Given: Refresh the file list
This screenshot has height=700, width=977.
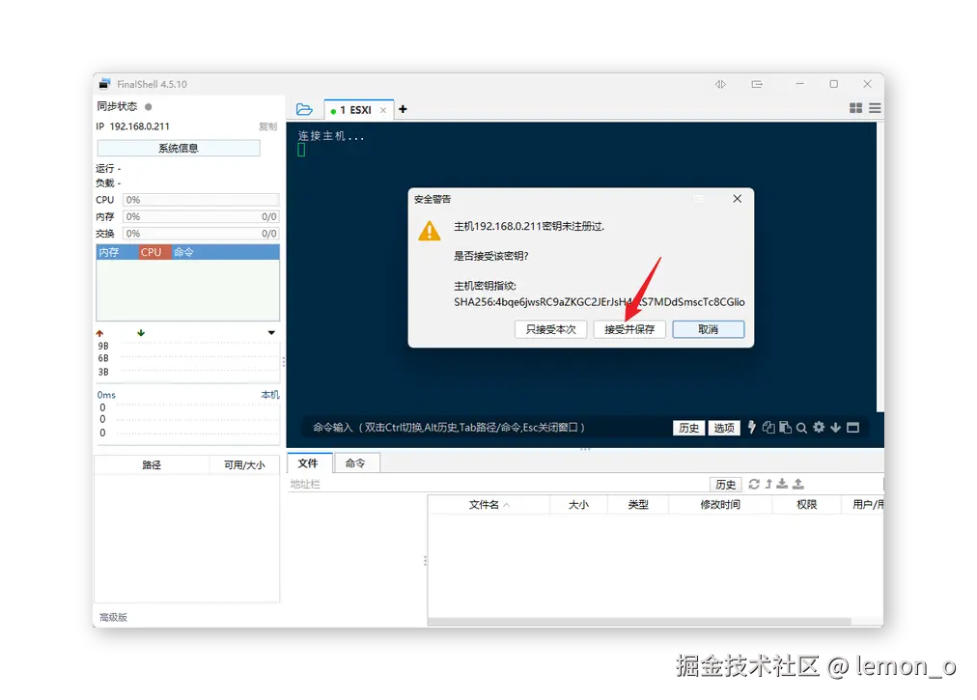Looking at the screenshot, I should [754, 484].
